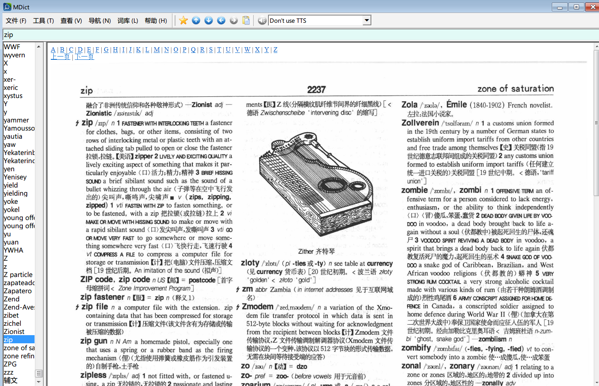Click the speaker pronunciation icon

262,20
